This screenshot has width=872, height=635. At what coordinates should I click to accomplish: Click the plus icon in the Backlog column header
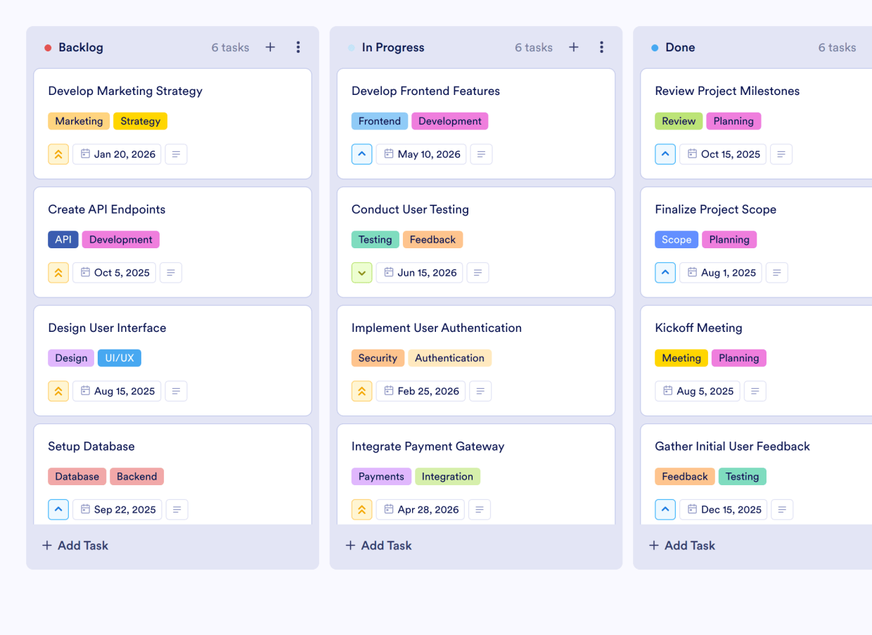[270, 47]
